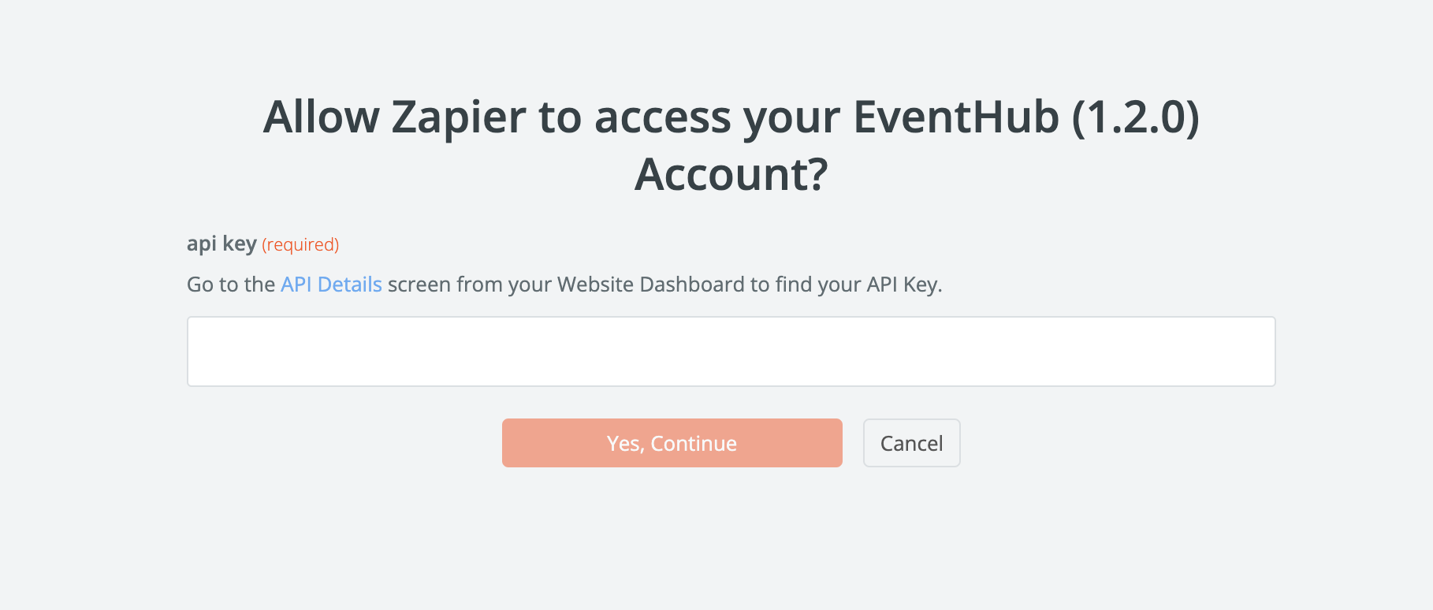This screenshot has width=1433, height=610.
Task: Dismiss the dialog via Cancel
Action: [911, 443]
